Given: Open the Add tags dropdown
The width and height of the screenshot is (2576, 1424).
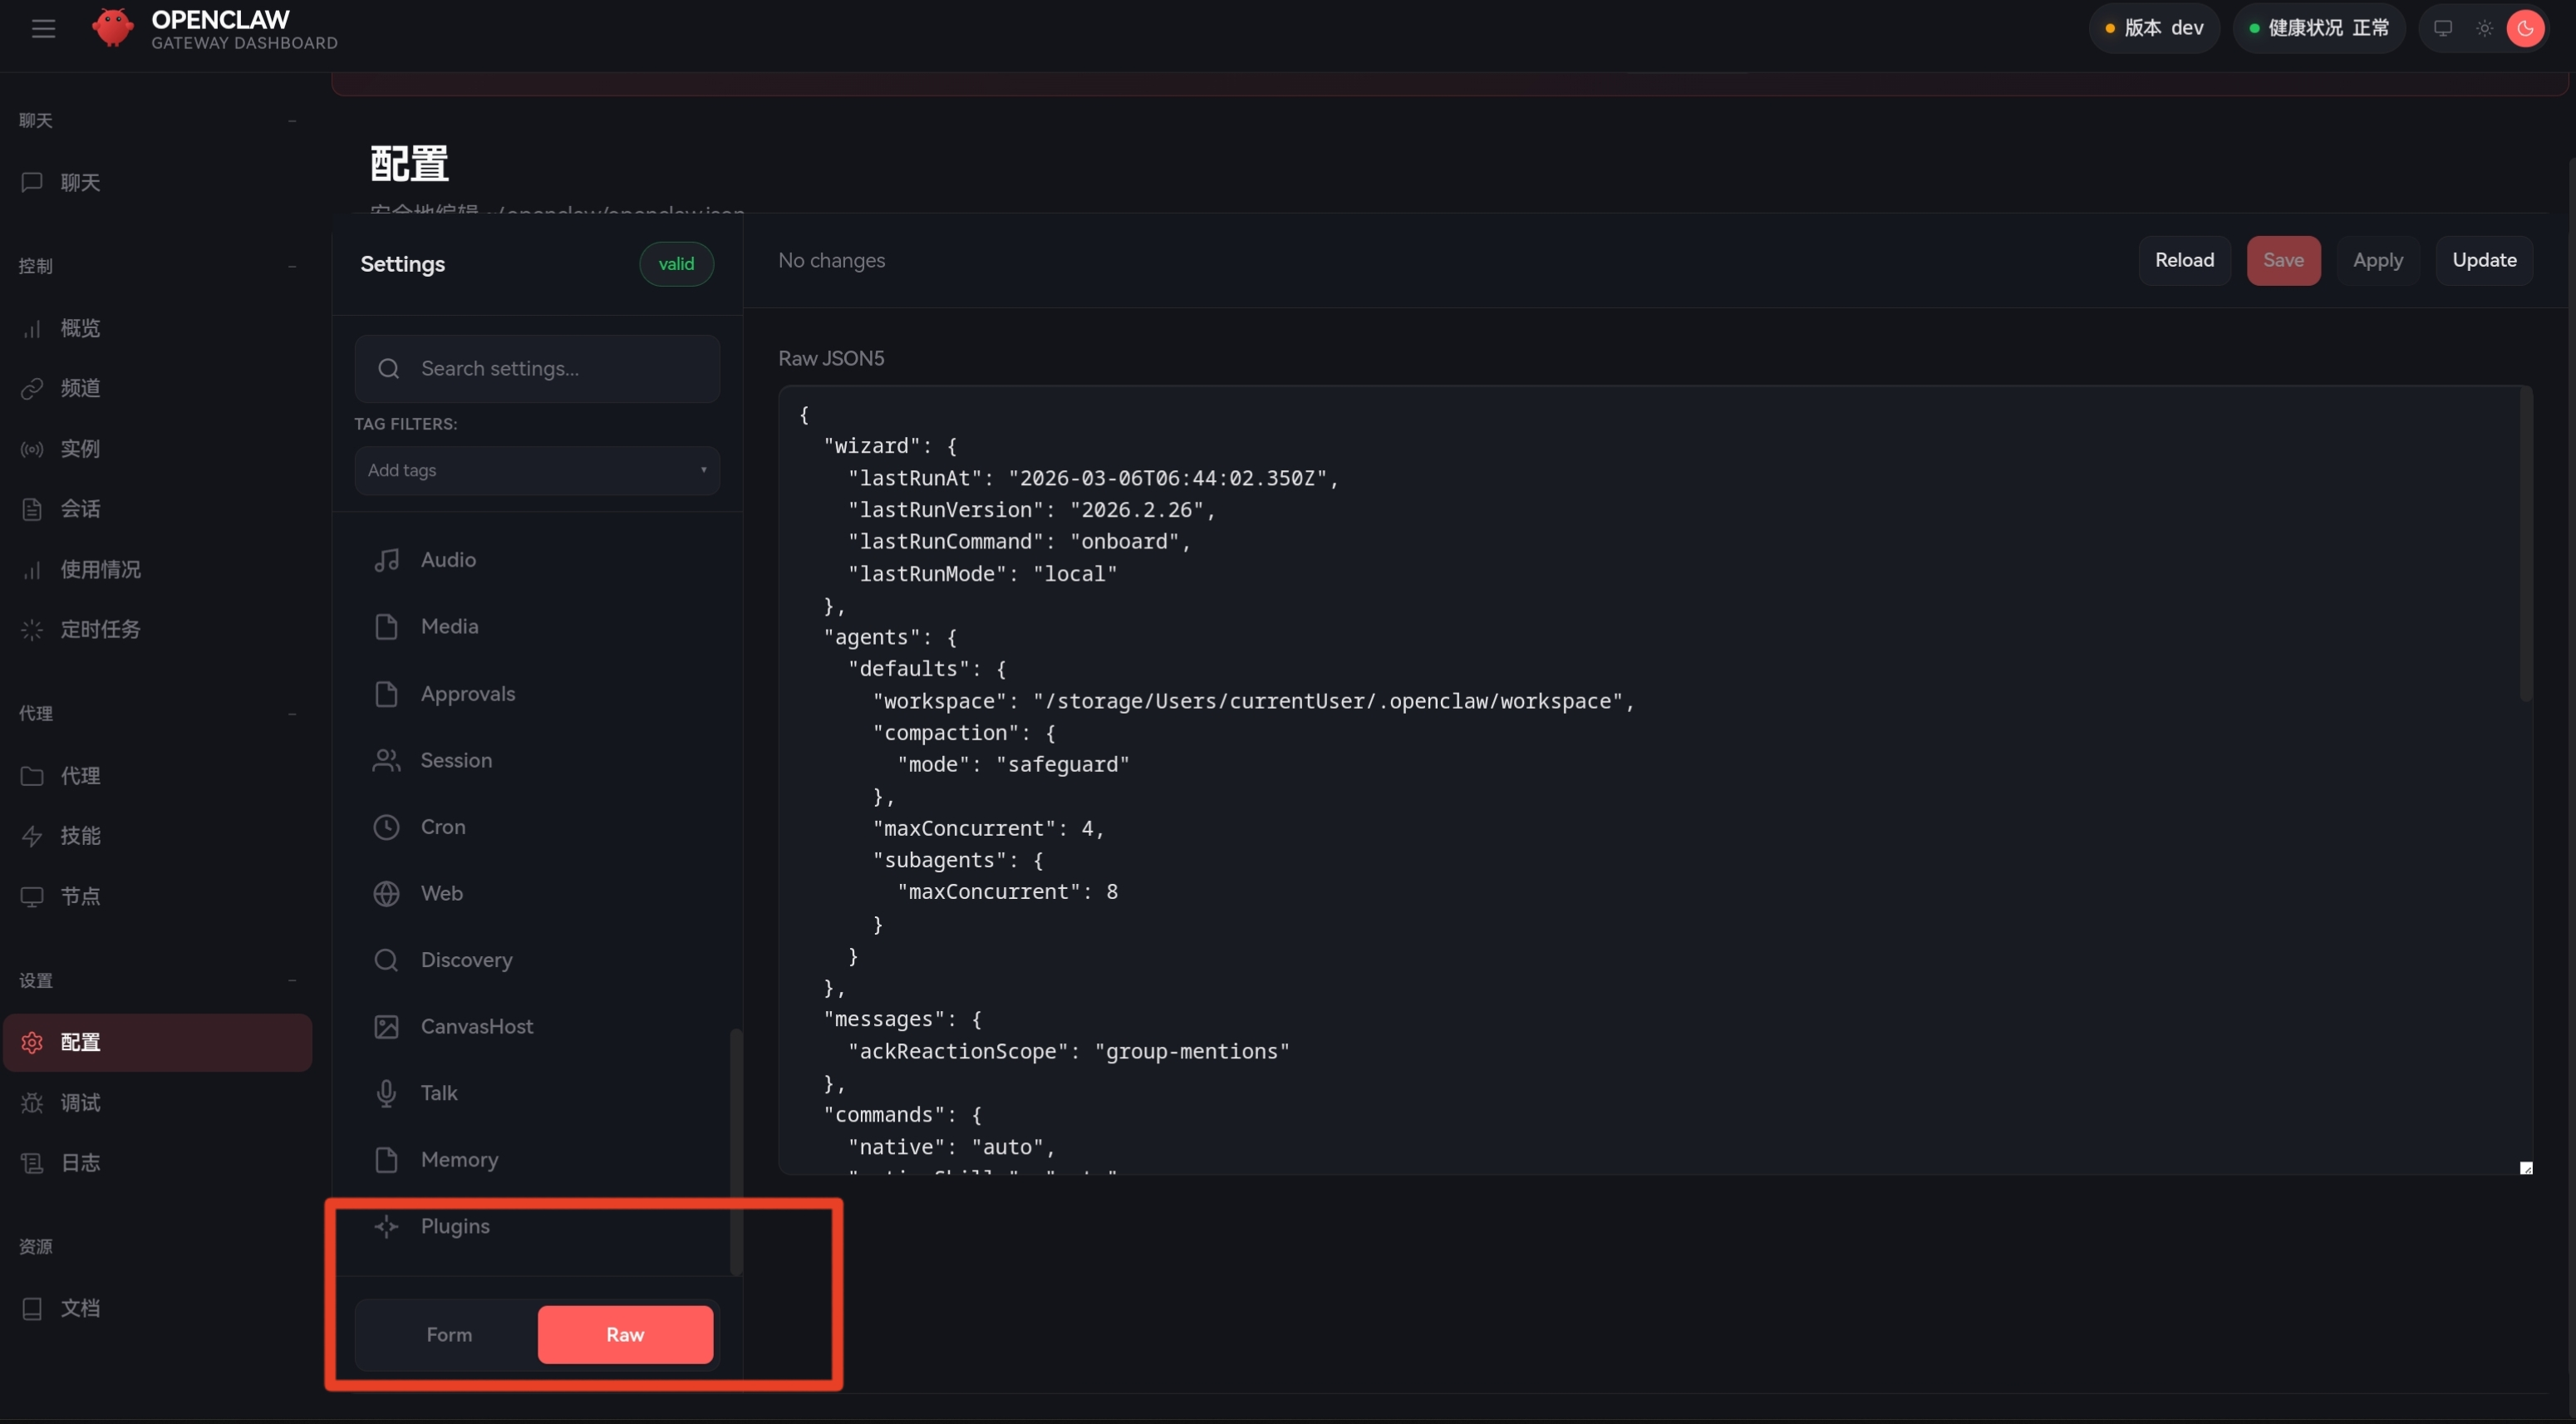Looking at the screenshot, I should pos(537,470).
